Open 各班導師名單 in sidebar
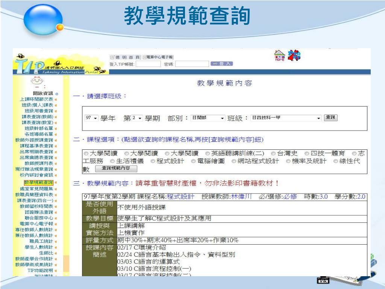The image size is (385, 289). click(39, 134)
